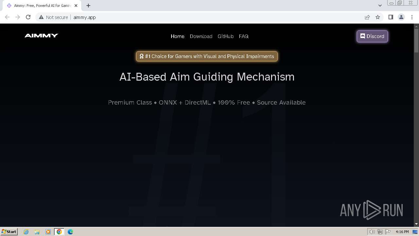
Task: Open the volume control in system tray
Action: (x=372, y=232)
